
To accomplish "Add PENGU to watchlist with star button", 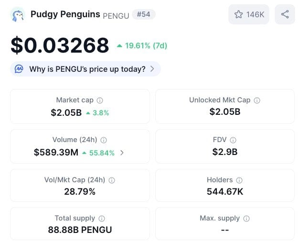I will coord(248,14).
